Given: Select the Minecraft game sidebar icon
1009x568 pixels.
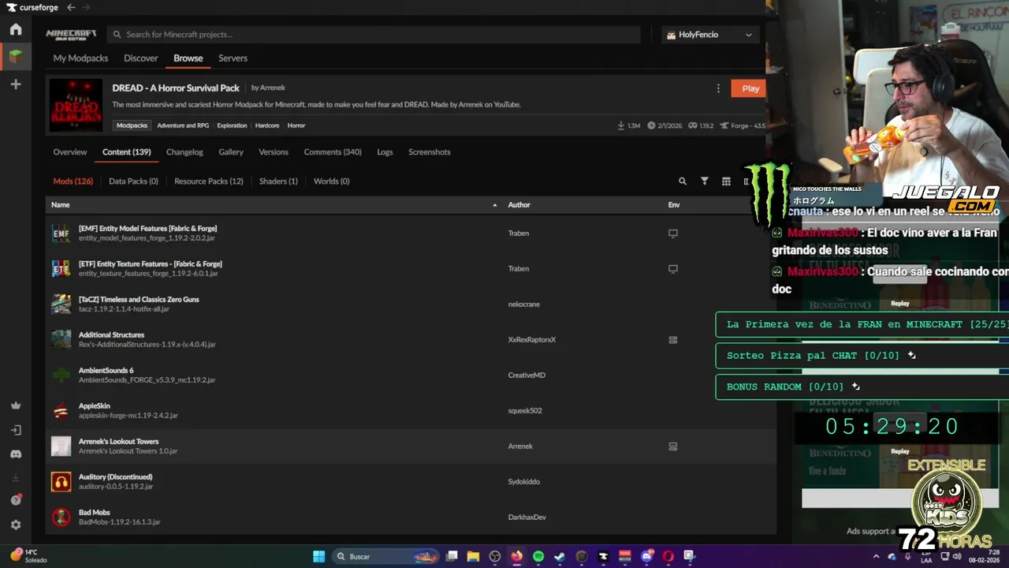Looking at the screenshot, I should coord(16,57).
